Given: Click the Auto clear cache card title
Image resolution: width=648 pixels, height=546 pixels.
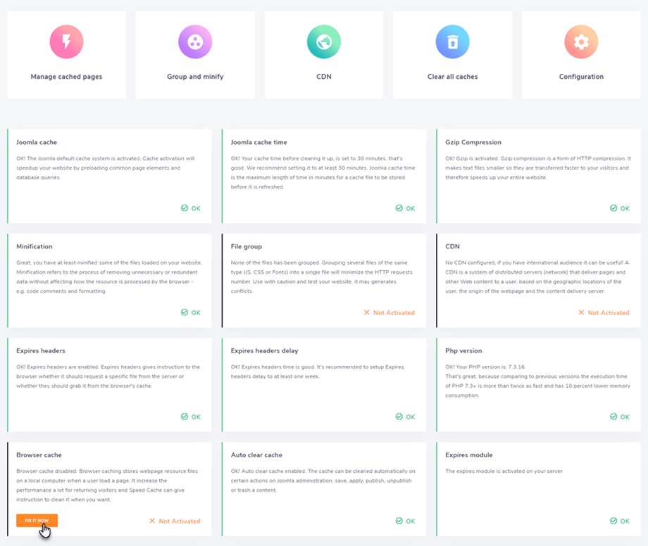Looking at the screenshot, I should point(257,455).
